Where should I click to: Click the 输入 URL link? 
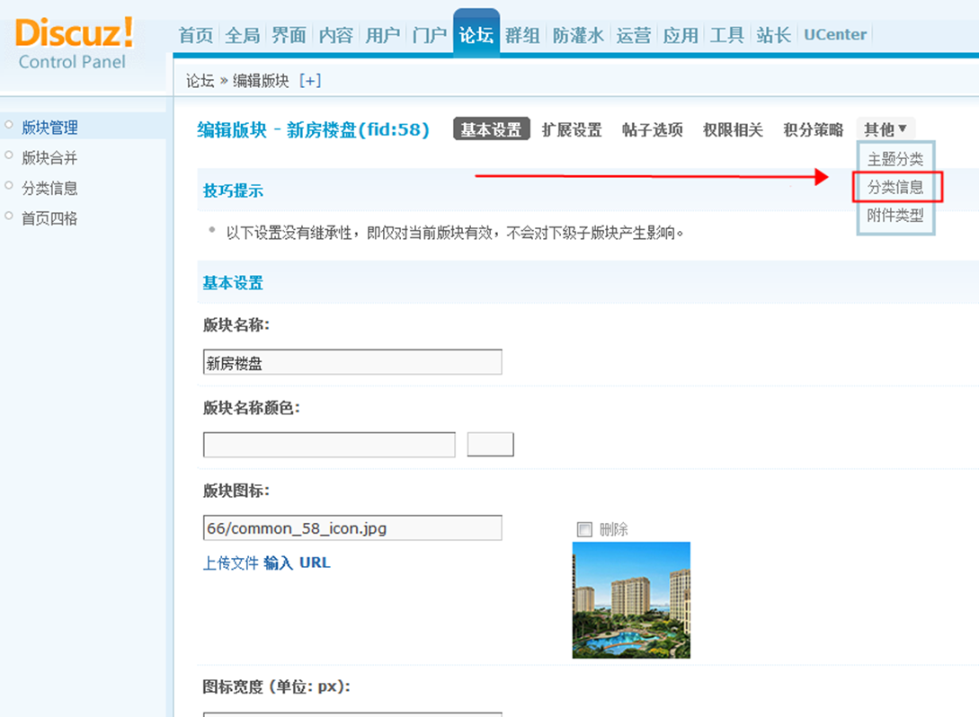coord(297,562)
